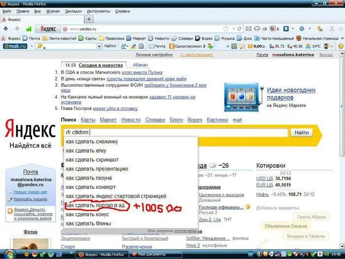The height and width of the screenshot is (259, 345).
Task: Open the Видео bookmark in bookmarks bar
Action: pos(204,38)
